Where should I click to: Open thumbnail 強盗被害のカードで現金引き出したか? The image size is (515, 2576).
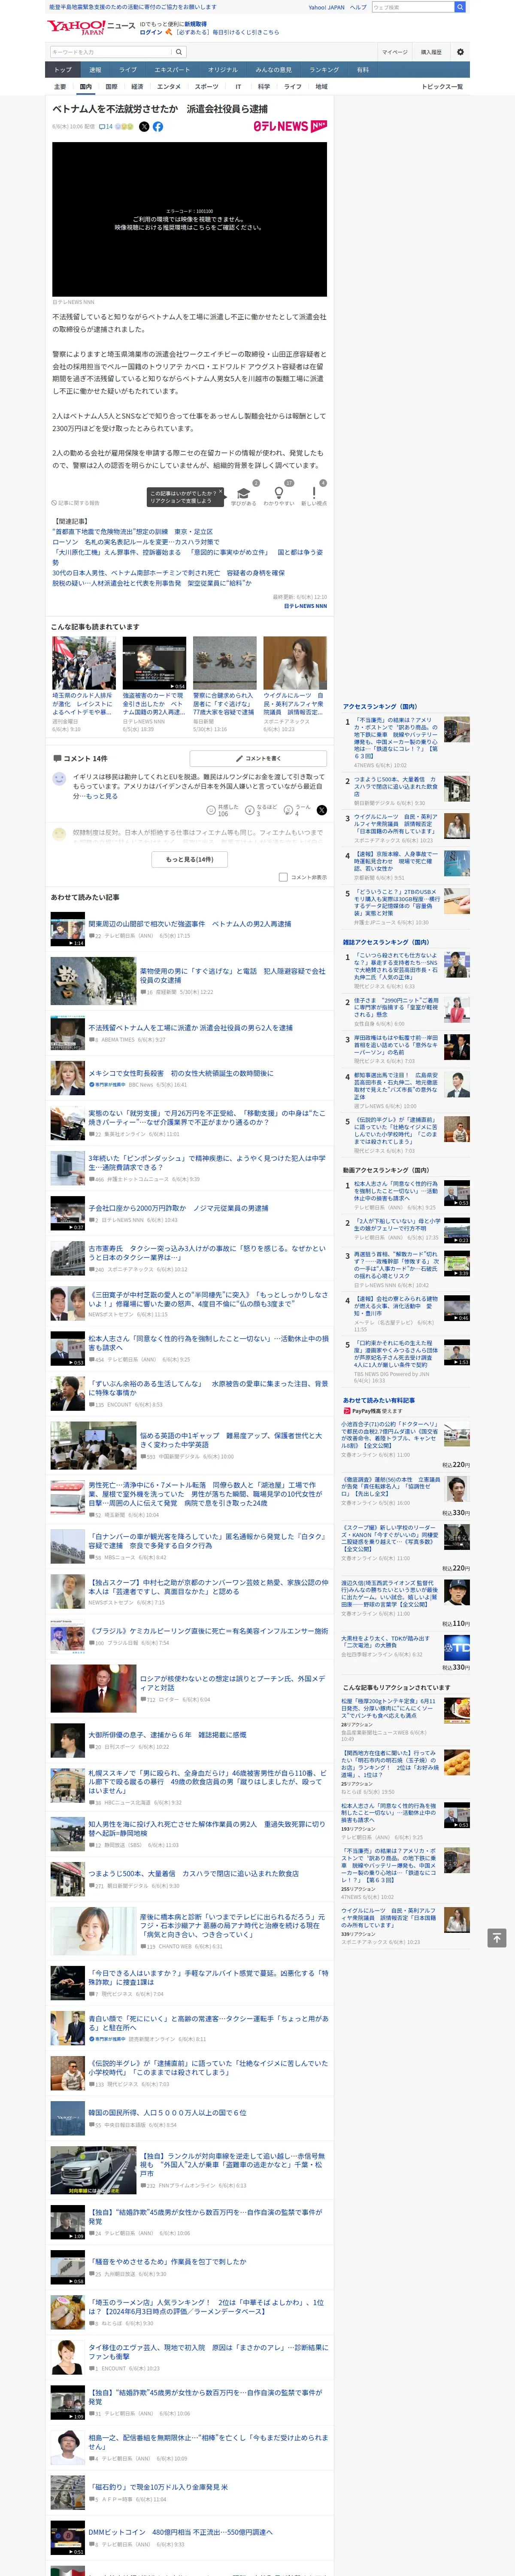[154, 662]
